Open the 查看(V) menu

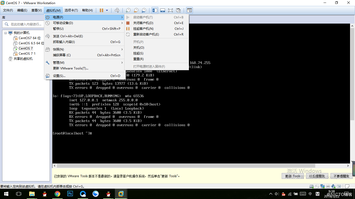[36, 10]
